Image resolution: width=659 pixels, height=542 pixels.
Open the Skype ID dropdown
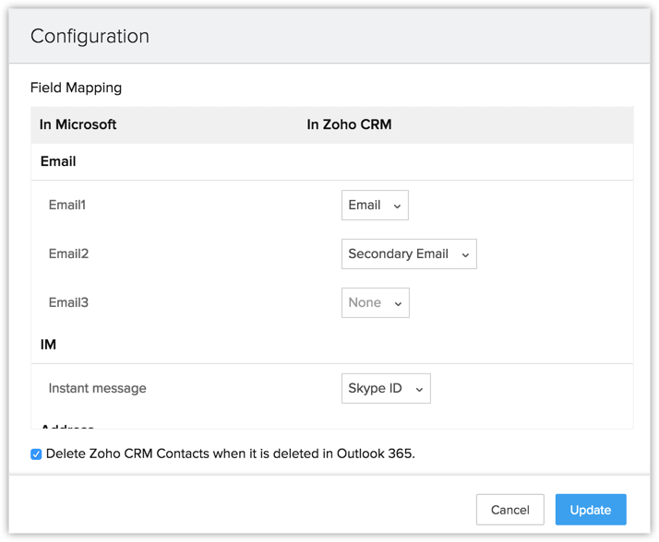point(385,389)
